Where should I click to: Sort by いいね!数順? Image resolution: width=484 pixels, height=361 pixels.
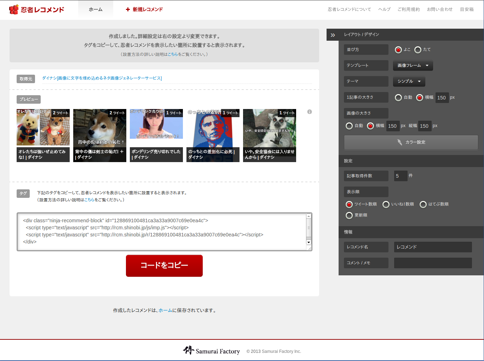pyautogui.click(x=386, y=205)
